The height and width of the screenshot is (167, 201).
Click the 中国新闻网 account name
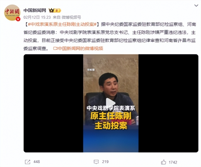[35, 10]
